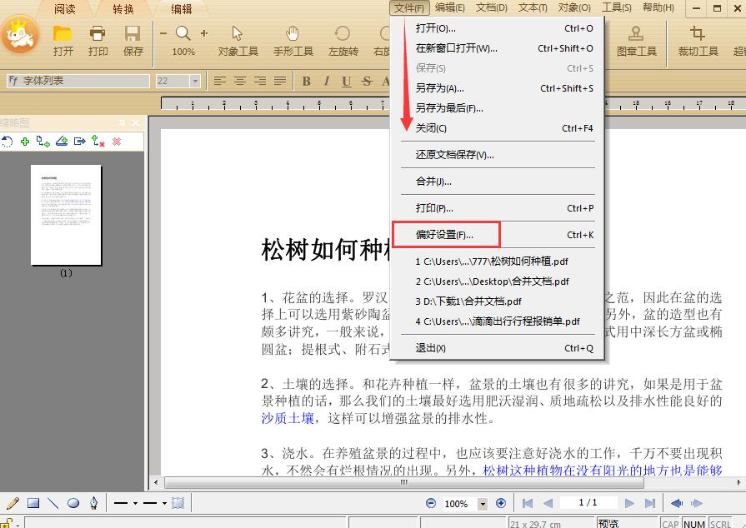Go to next page arrow
The height and width of the screenshot is (528, 746).
(629, 503)
